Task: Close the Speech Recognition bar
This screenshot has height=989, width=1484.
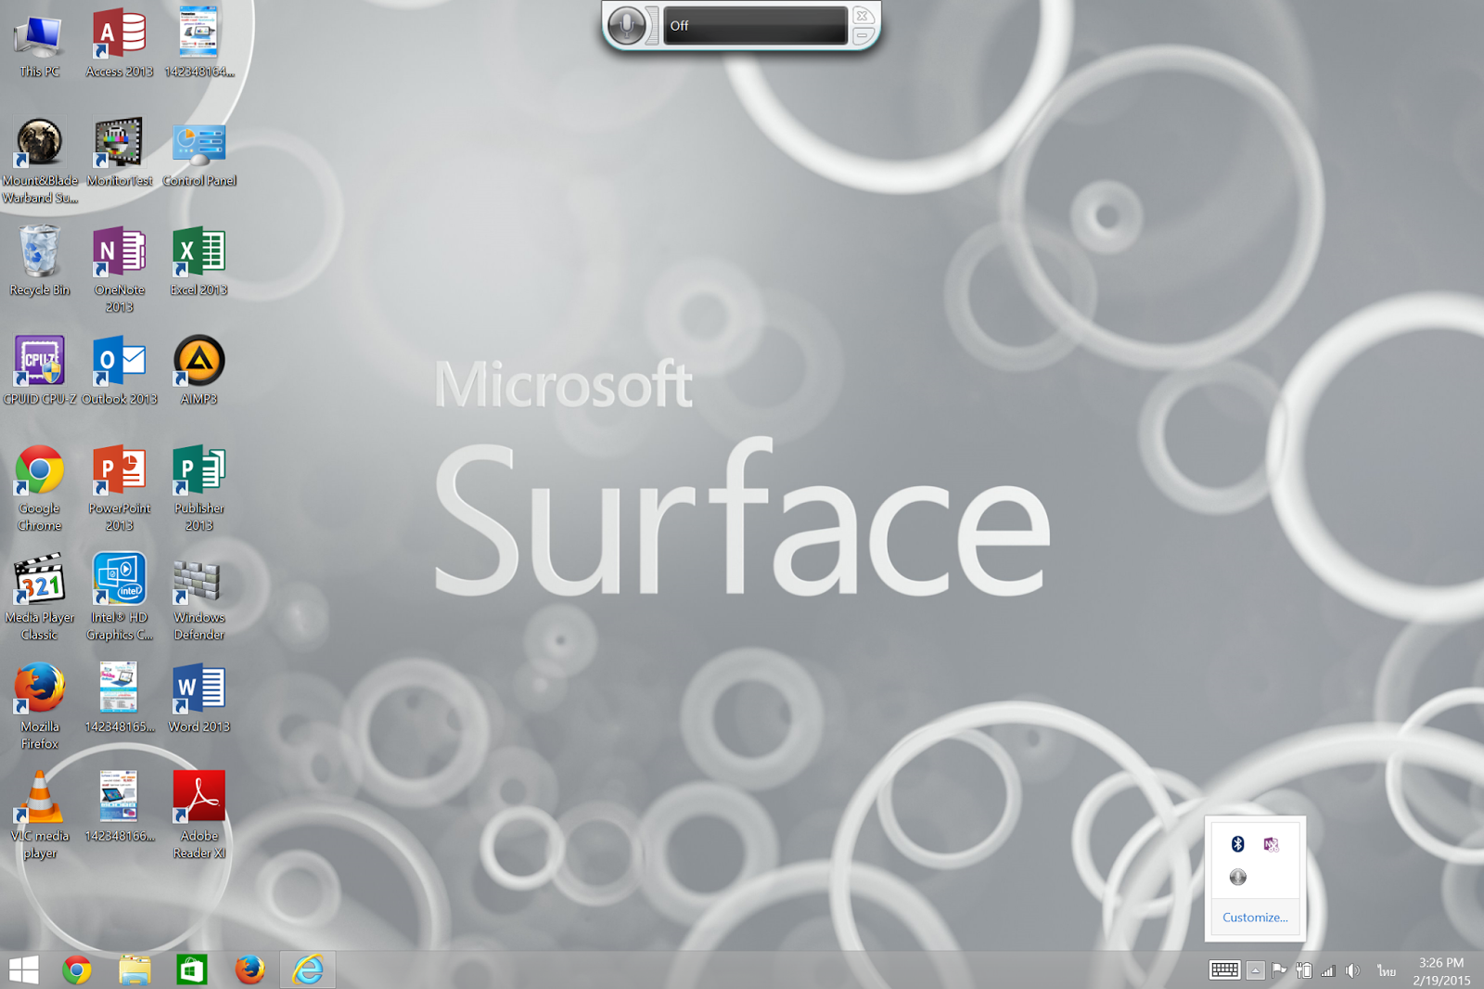Action: 862,16
